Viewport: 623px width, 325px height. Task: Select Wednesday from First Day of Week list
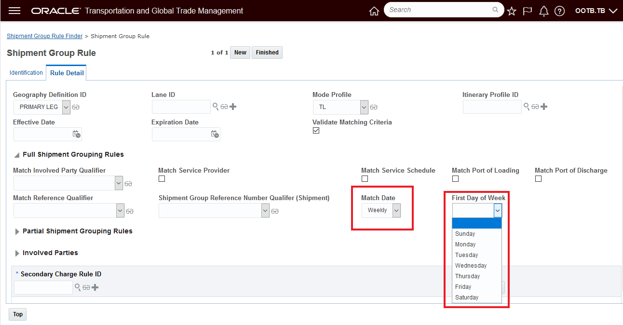(471, 266)
